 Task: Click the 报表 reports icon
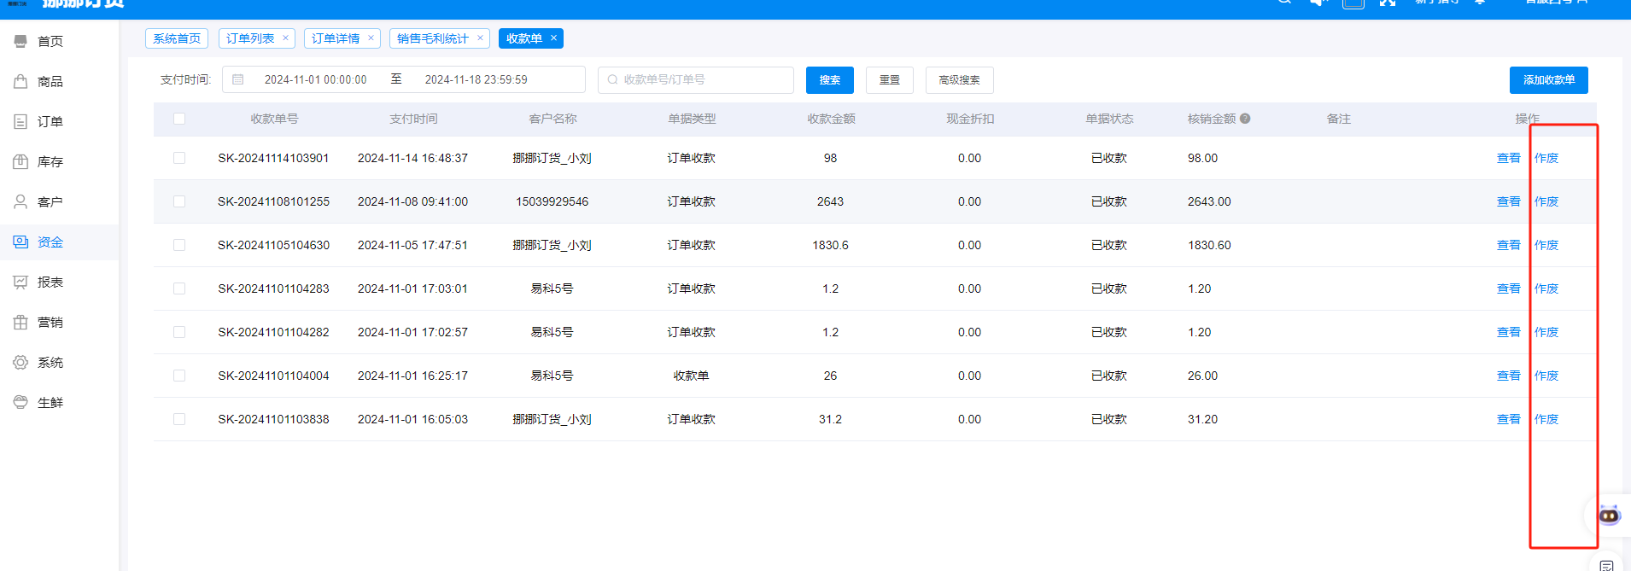tap(20, 282)
